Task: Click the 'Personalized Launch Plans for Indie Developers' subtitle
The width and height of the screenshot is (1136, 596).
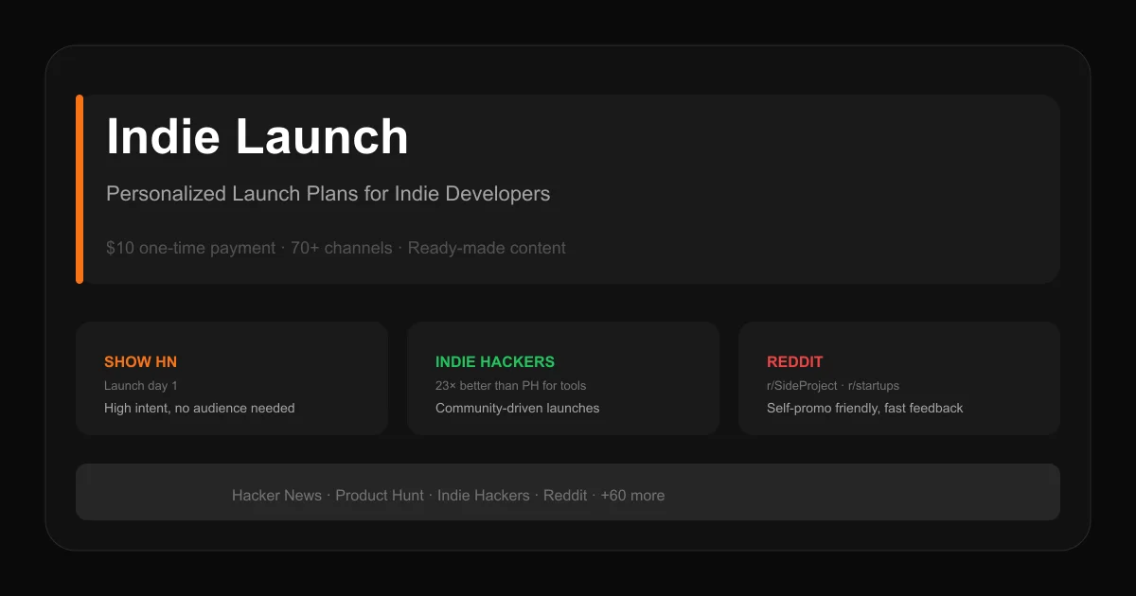Action: tap(328, 194)
